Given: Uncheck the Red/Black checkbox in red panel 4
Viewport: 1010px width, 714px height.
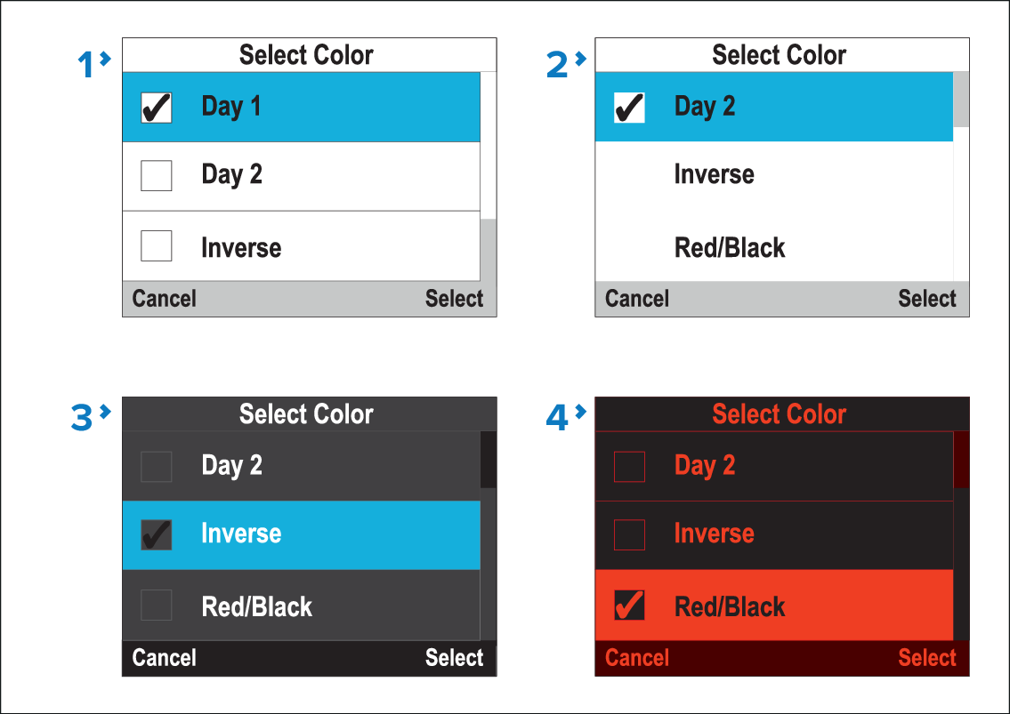Looking at the screenshot, I should click(629, 606).
